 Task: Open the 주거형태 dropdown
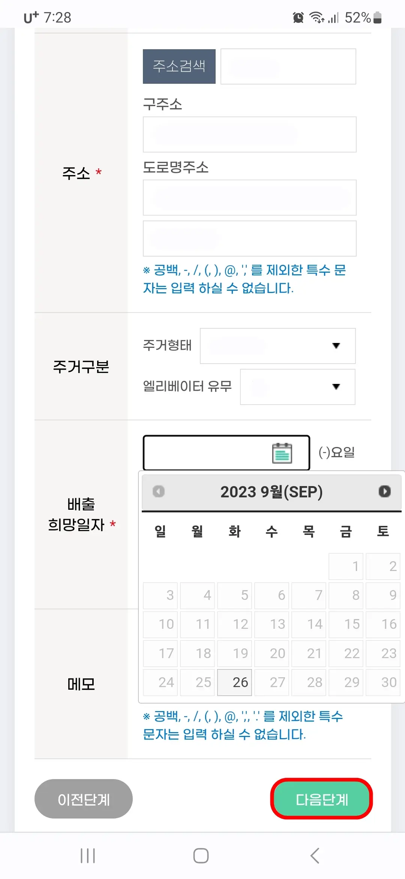[x=277, y=346]
